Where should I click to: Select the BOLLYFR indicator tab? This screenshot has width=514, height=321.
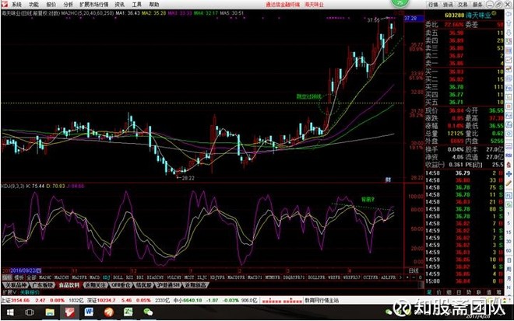tap(316, 277)
